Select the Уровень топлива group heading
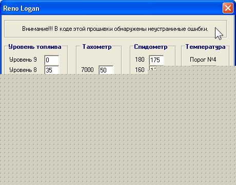Viewport: 236px width, 185px height. point(35,47)
